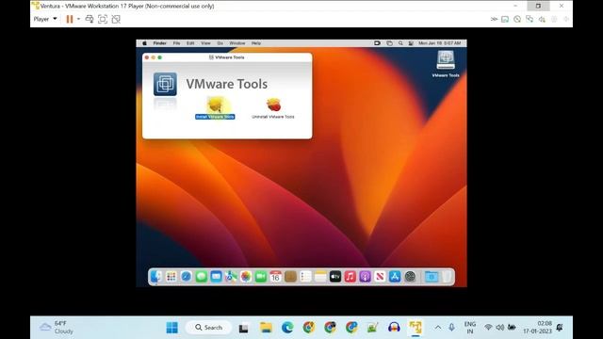This screenshot has width=603, height=339.
Task: Open Calendar from the macOS dock
Action: [x=275, y=276]
